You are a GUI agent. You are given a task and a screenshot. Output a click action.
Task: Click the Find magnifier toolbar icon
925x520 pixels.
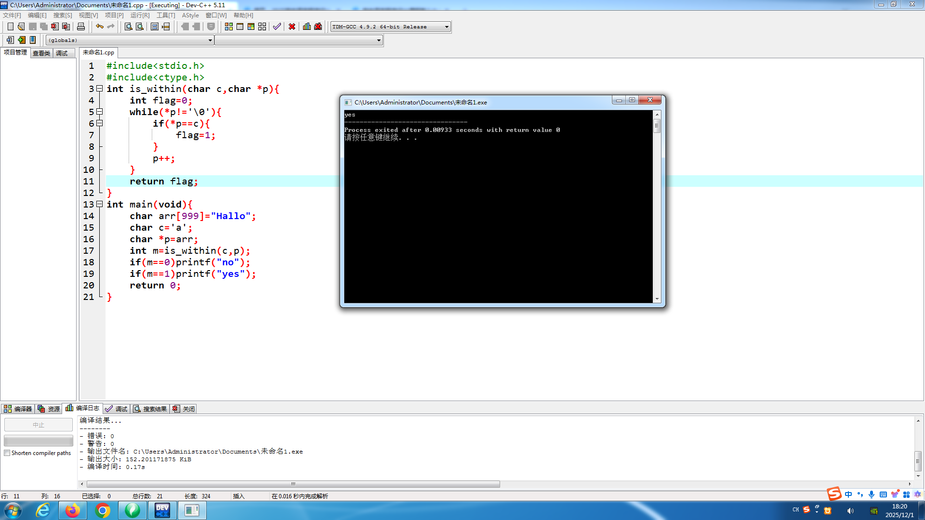(x=128, y=26)
